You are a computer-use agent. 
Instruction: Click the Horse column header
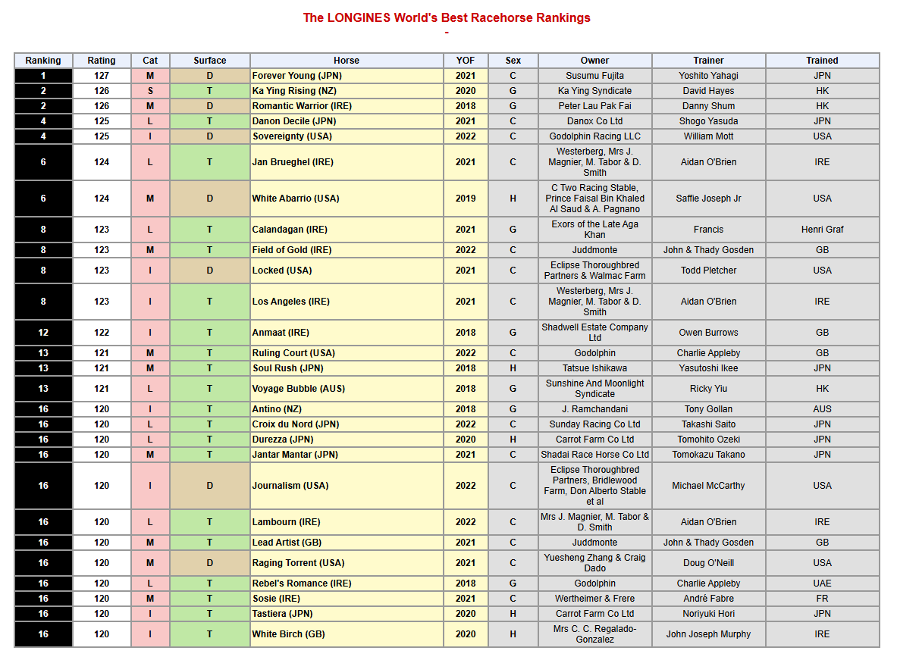click(347, 61)
